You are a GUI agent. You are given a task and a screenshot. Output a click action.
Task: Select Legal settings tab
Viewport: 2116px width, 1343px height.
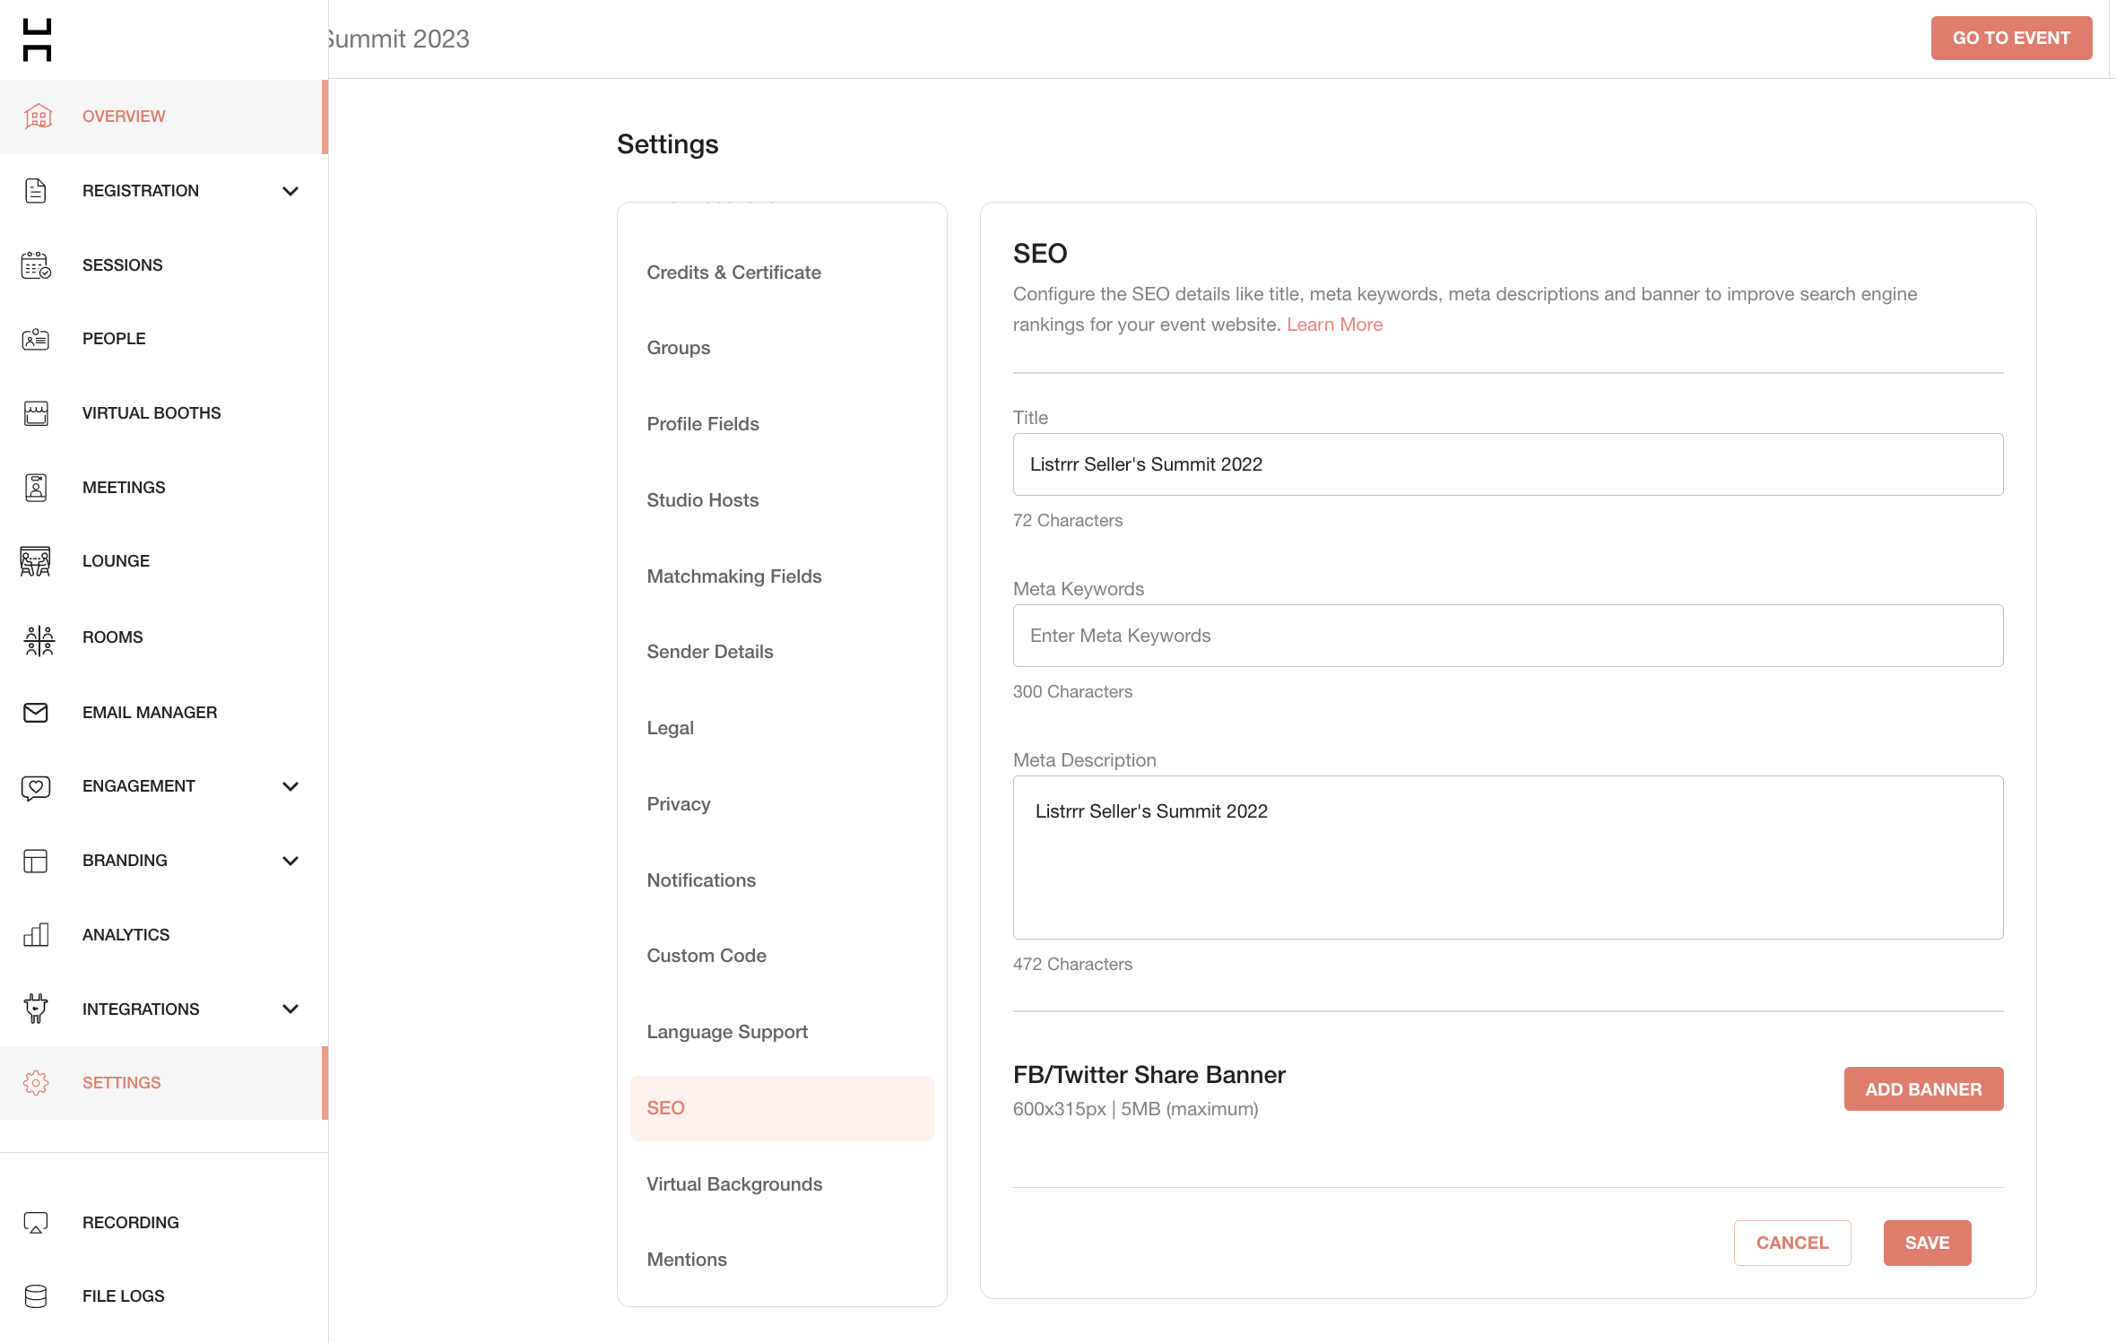pos(782,728)
